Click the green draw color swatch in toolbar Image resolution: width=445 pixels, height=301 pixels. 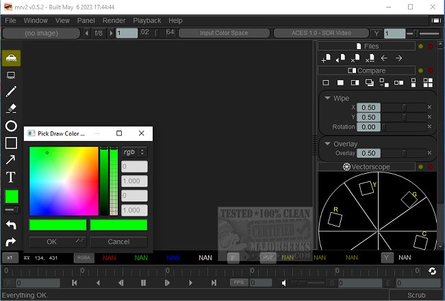(12, 196)
